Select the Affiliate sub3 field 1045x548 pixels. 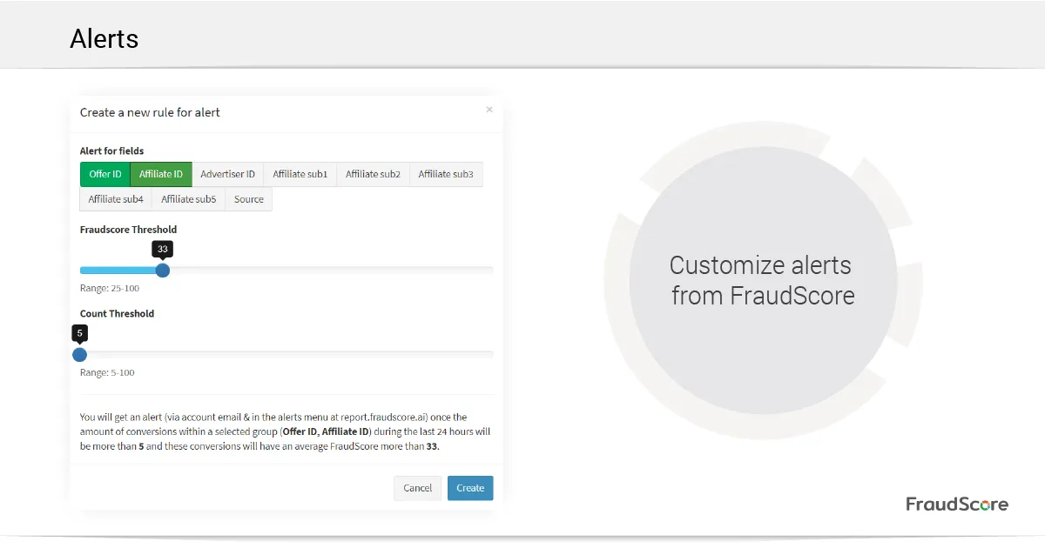[445, 174]
